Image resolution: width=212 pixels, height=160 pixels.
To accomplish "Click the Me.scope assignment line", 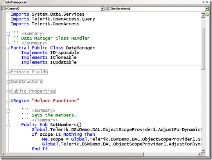I will pos(122,139).
